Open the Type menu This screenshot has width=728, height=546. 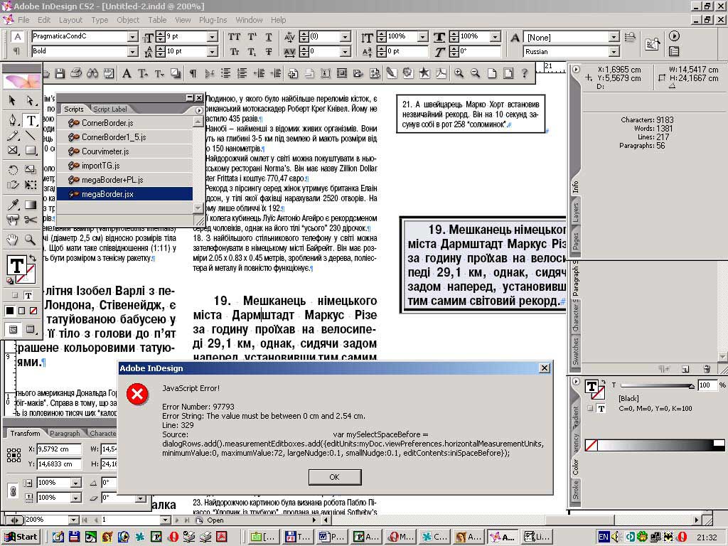tap(100, 20)
